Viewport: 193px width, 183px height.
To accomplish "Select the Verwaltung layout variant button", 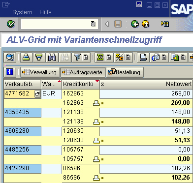I will [x=40, y=72].
